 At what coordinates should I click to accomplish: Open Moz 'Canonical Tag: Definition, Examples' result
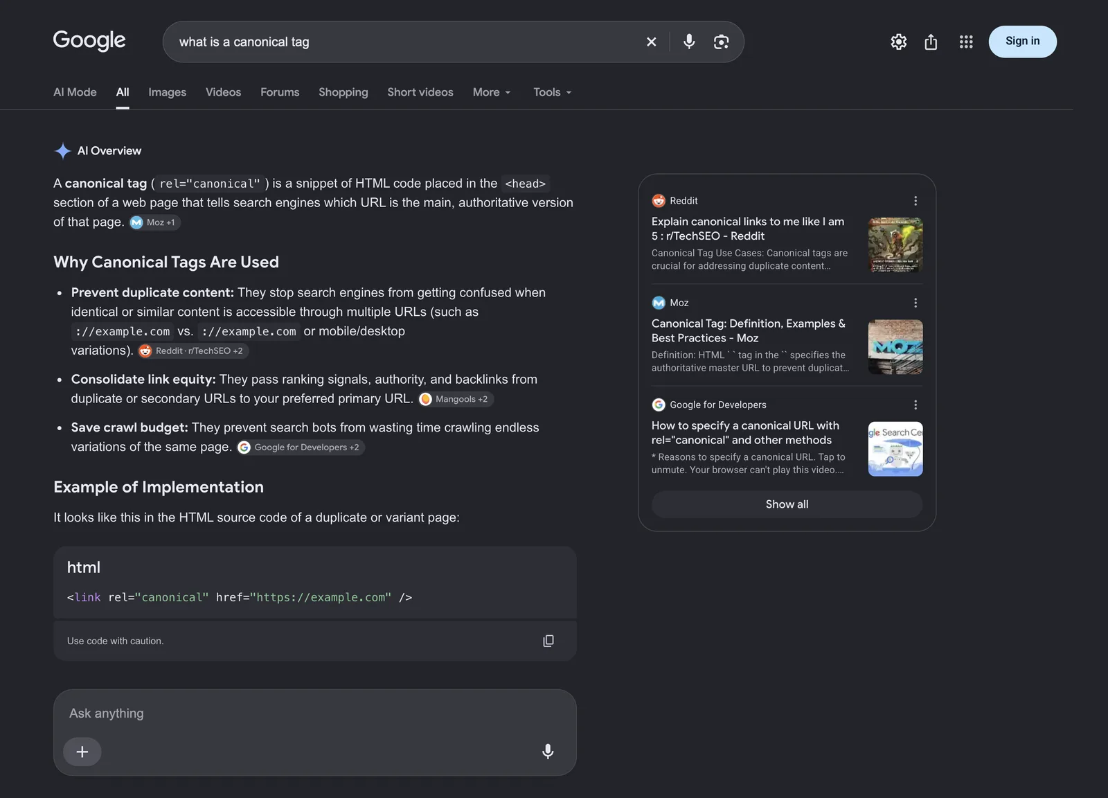(749, 330)
